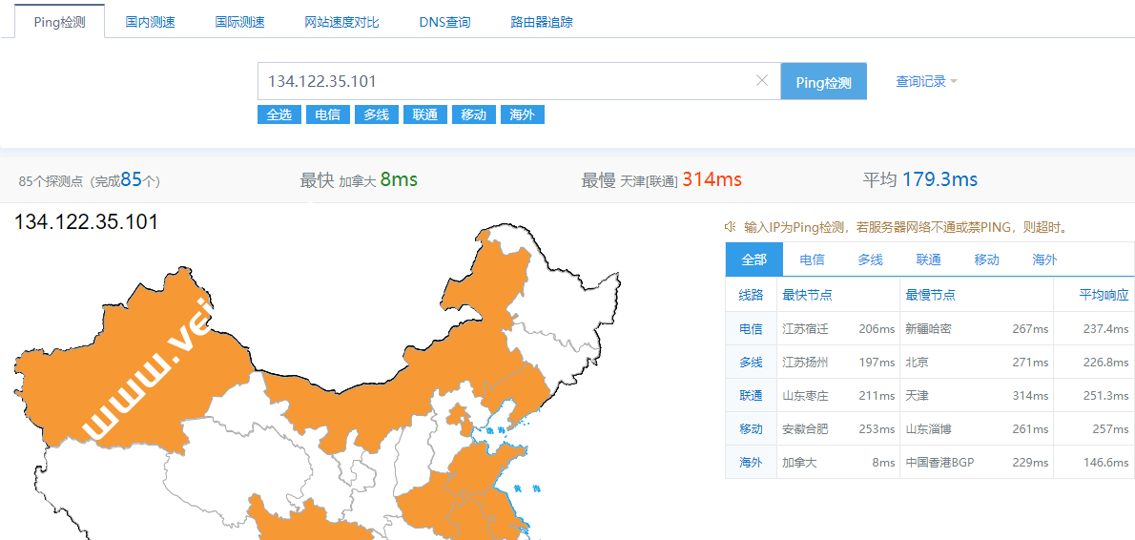Click the Ping检测 search button
Image resolution: width=1135 pixels, height=540 pixels.
click(824, 82)
